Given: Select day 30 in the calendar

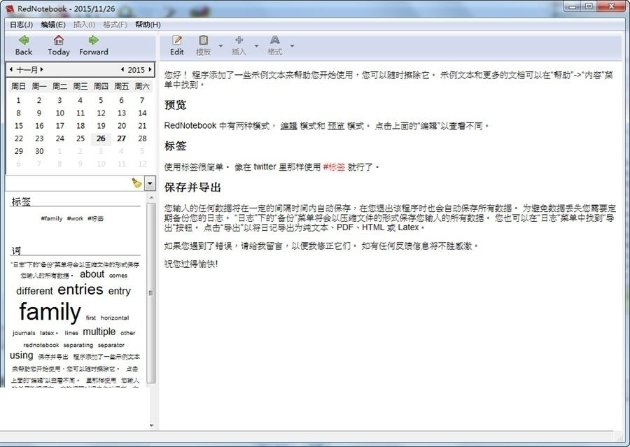Looking at the screenshot, I should 39,151.
